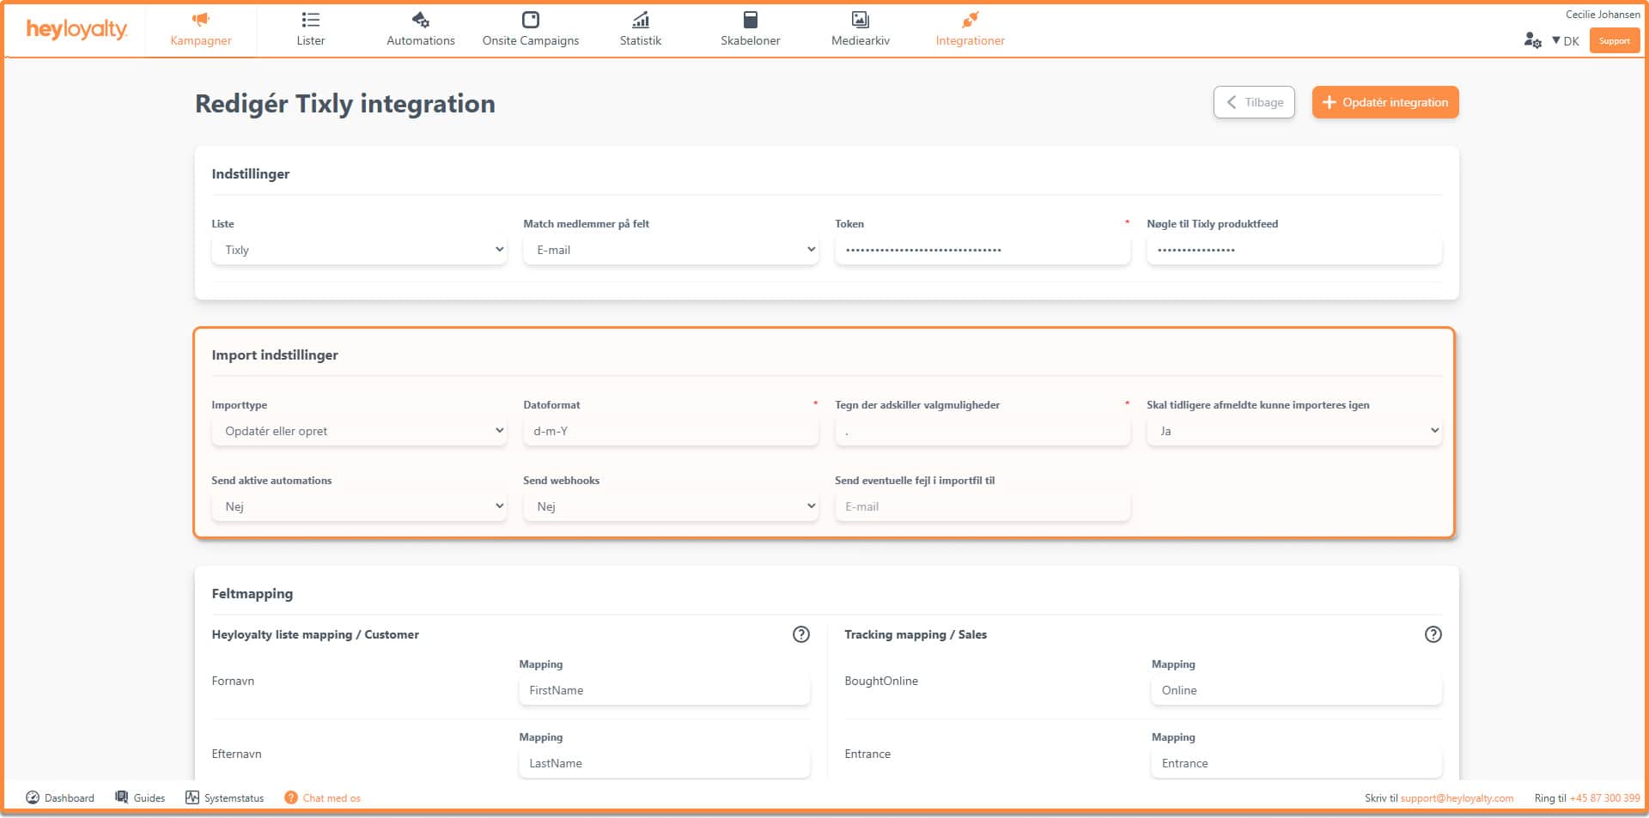Open help for Heyloyalty liste mapping

pos(800,634)
